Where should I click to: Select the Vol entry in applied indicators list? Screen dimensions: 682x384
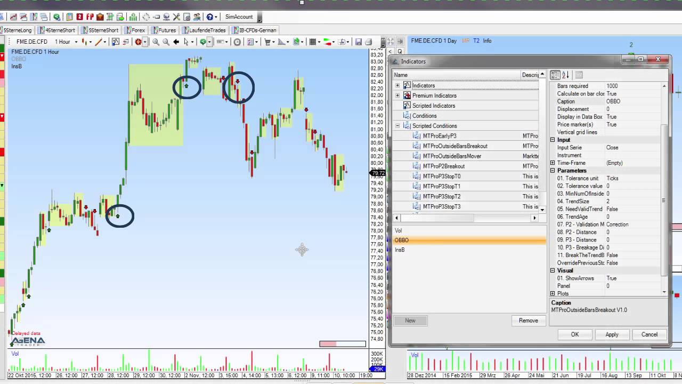[x=469, y=231]
